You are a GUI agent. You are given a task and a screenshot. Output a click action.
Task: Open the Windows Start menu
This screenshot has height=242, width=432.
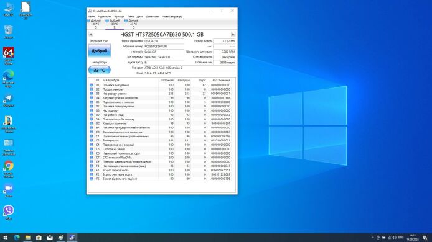click(5, 238)
